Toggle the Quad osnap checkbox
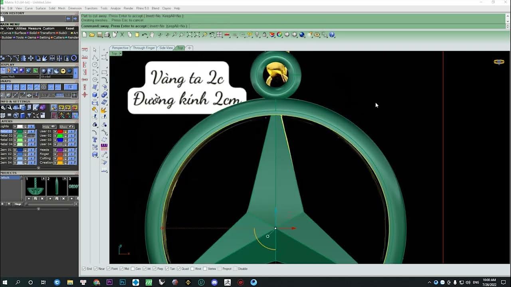 click(179, 269)
